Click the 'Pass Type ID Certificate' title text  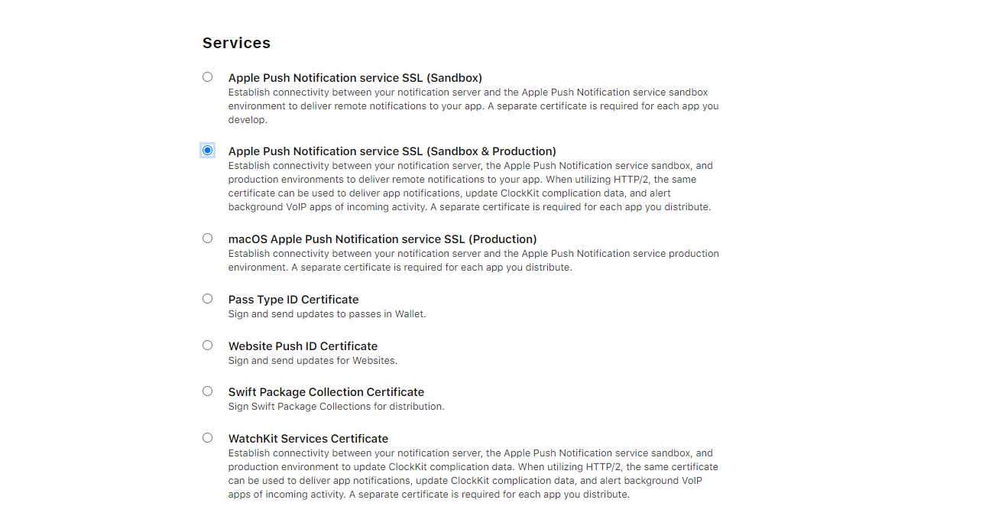click(x=293, y=300)
